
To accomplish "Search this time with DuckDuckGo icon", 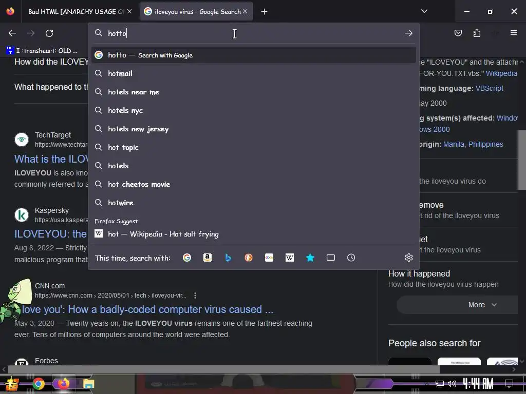I will (x=249, y=258).
